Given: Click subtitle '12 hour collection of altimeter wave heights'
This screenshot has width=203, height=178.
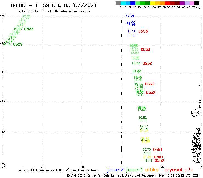Looking at the screenshot, I should click(x=53, y=11).
